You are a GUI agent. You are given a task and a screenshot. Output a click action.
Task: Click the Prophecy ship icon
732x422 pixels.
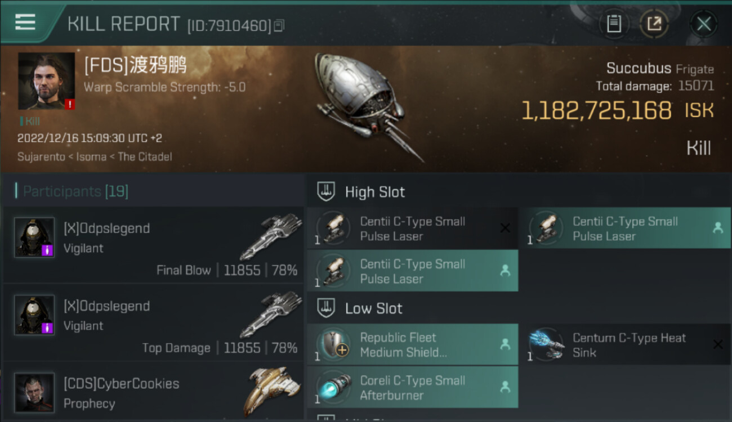pos(268,392)
